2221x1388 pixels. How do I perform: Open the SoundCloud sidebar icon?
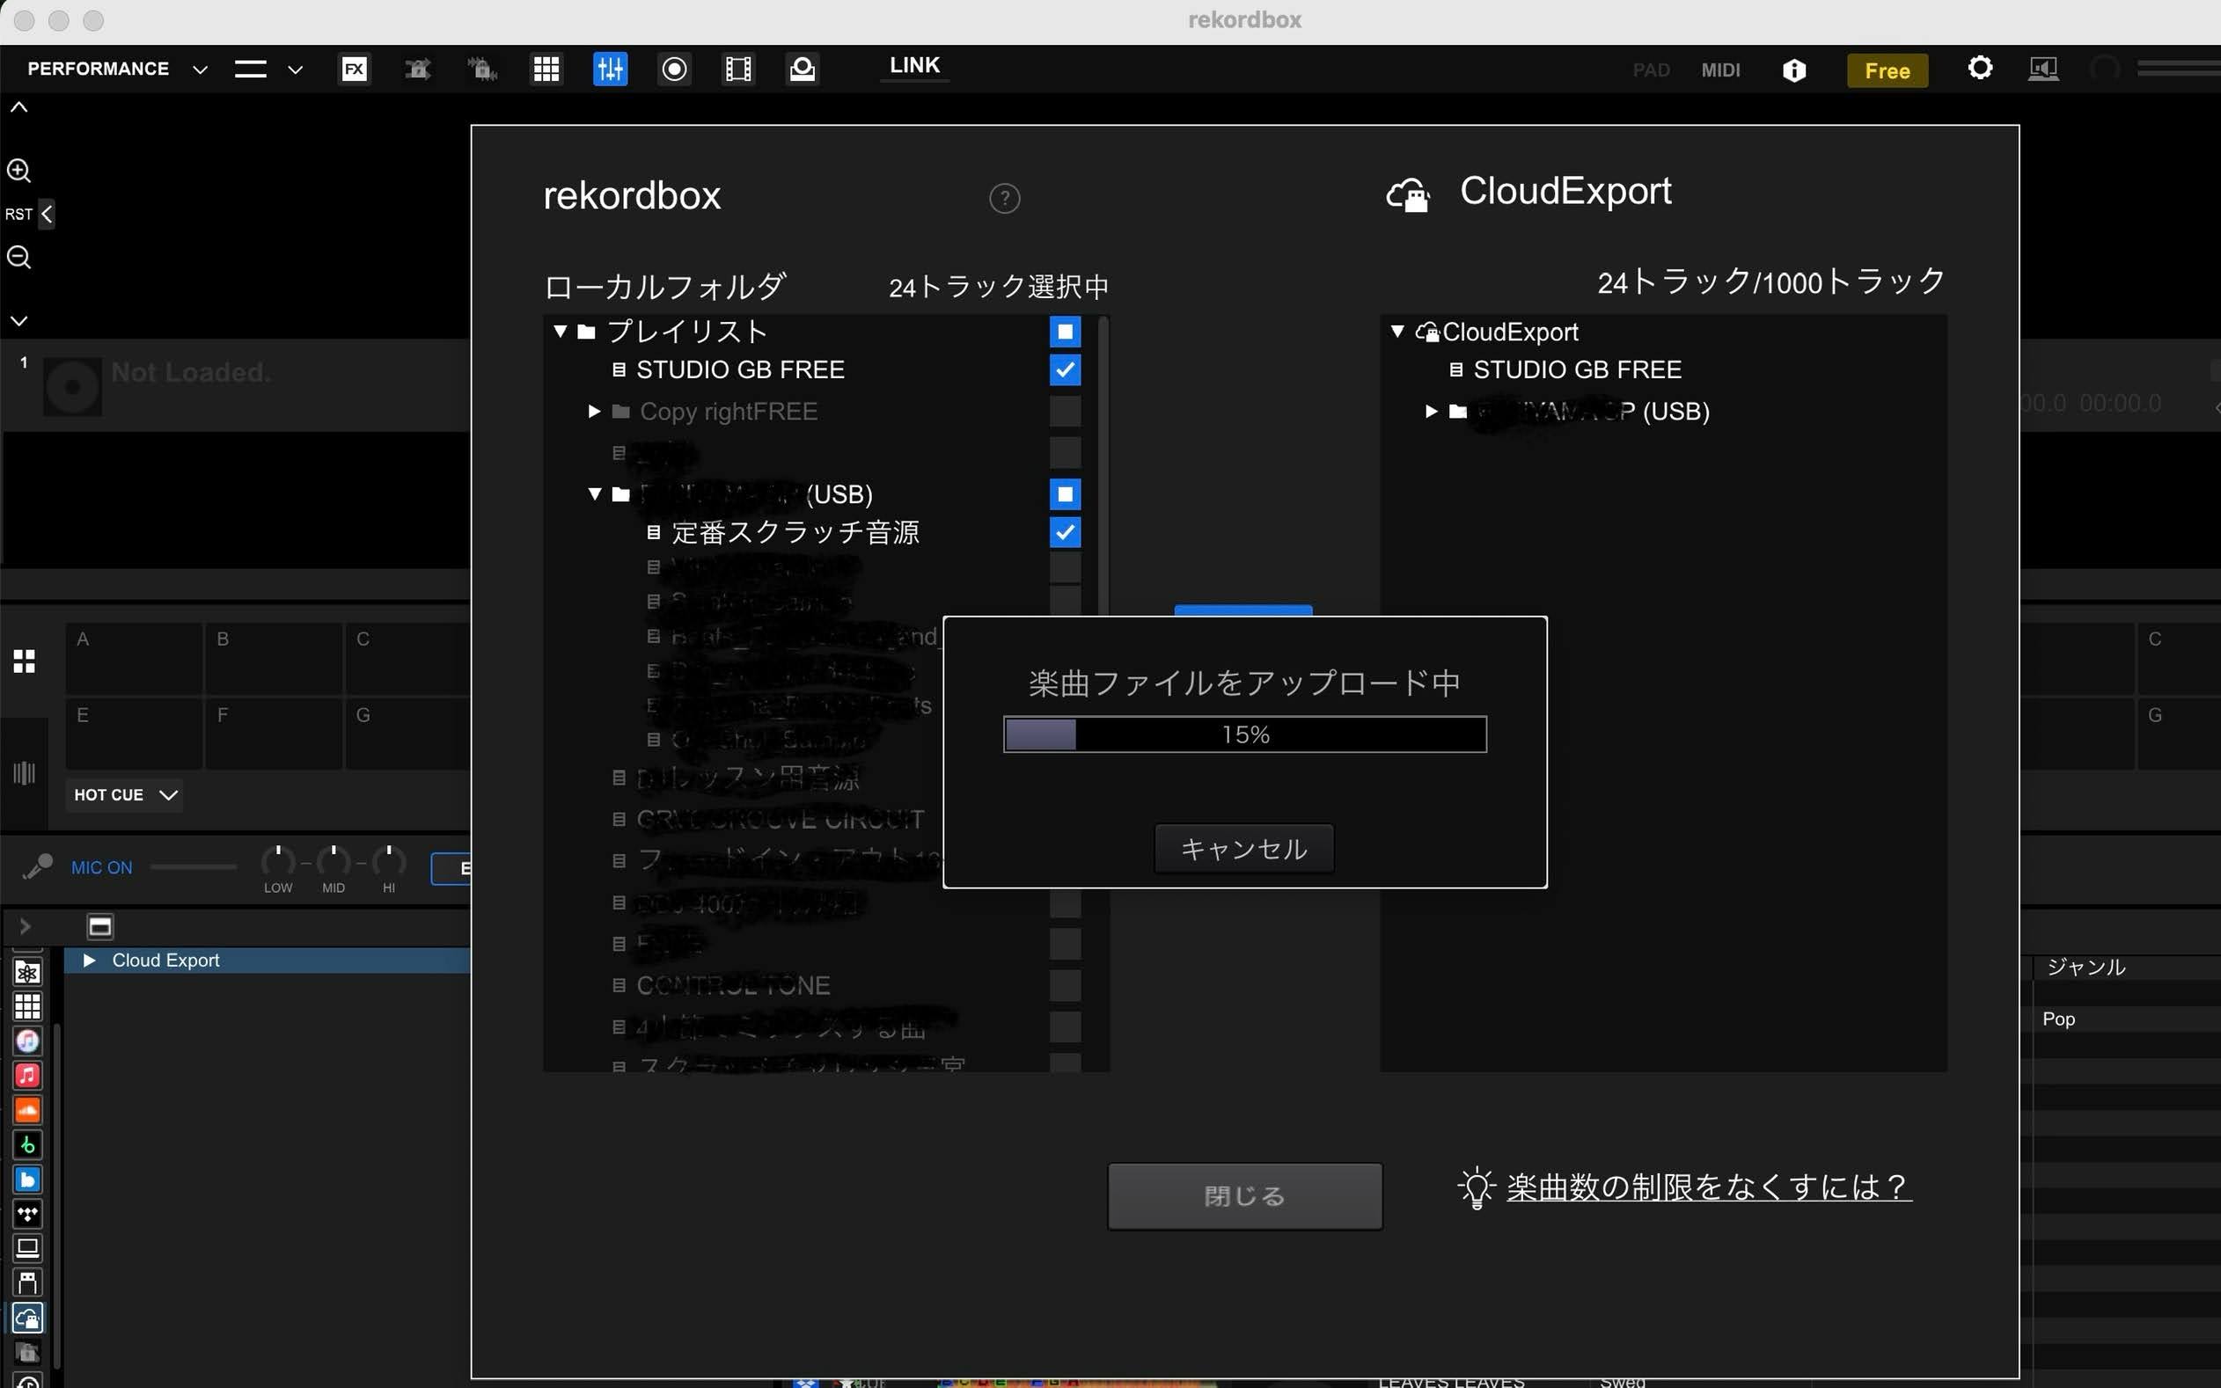click(27, 1110)
